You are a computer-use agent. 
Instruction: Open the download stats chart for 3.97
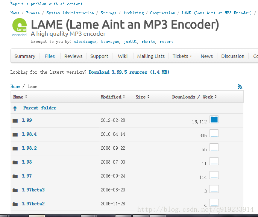[x=214, y=175]
